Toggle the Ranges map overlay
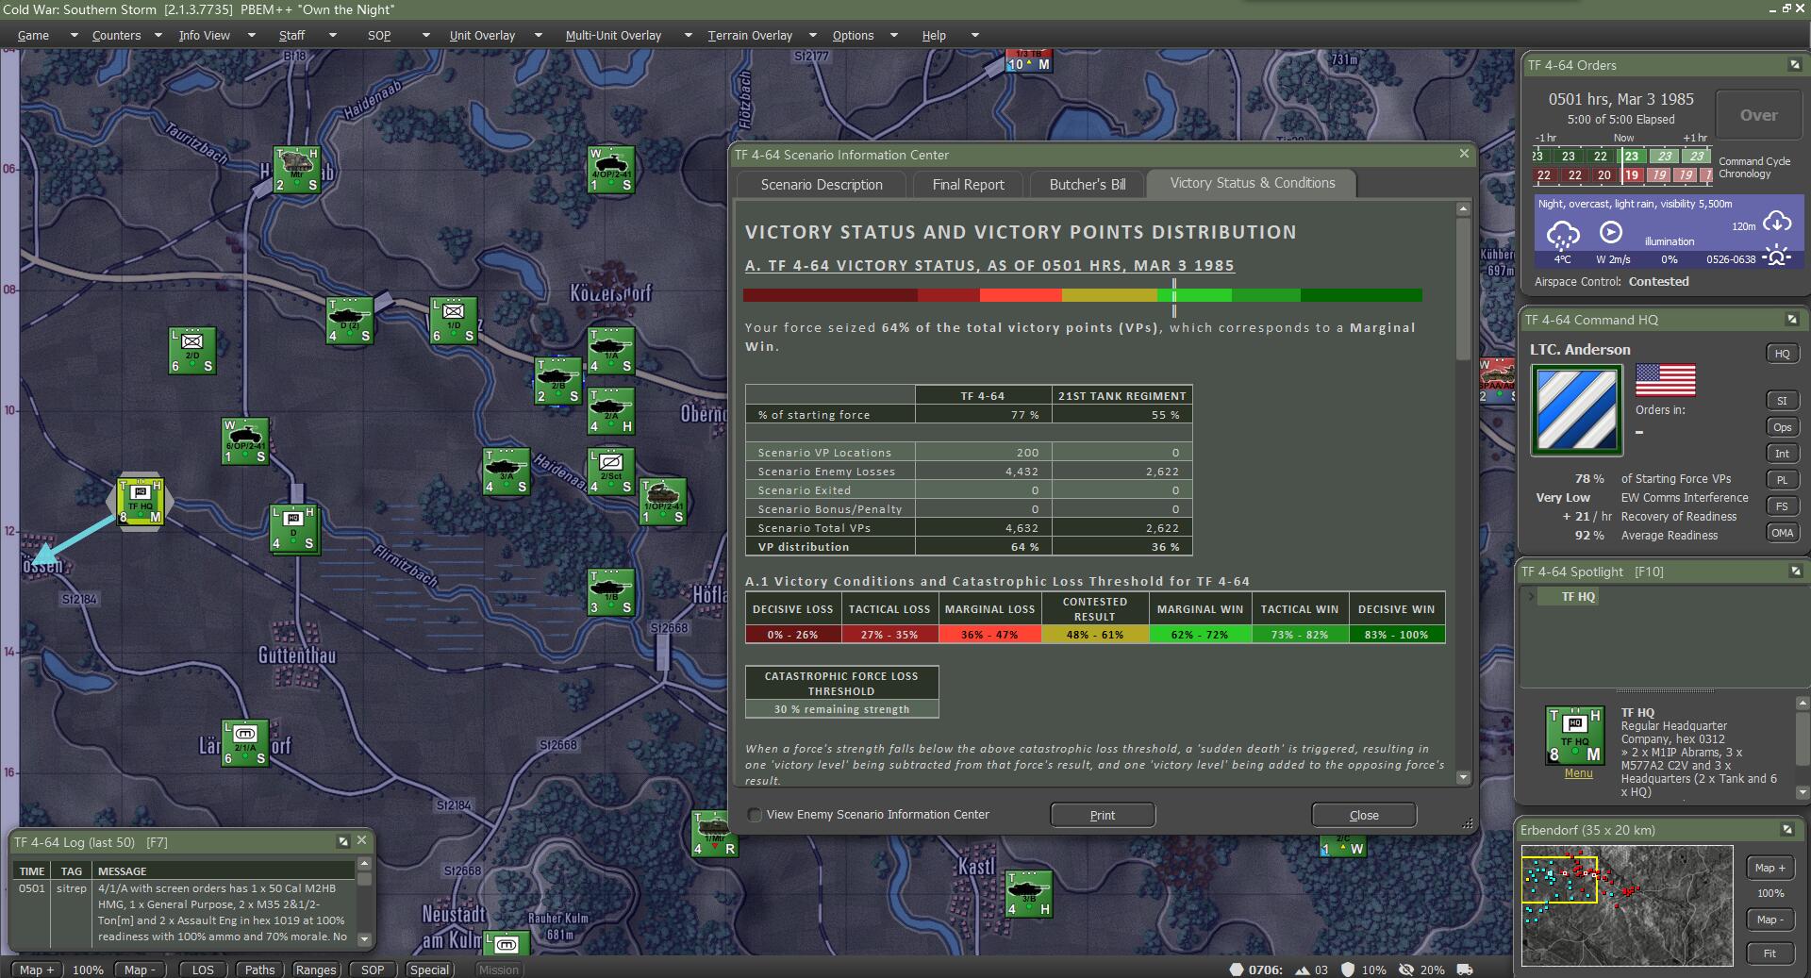The height and width of the screenshot is (978, 1811). point(315,970)
